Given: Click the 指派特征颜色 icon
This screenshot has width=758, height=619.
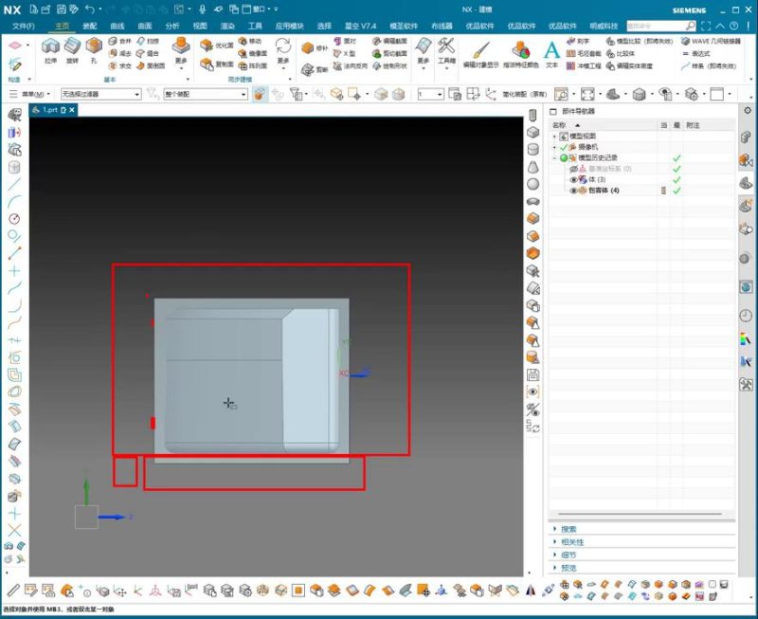Looking at the screenshot, I should (519, 53).
